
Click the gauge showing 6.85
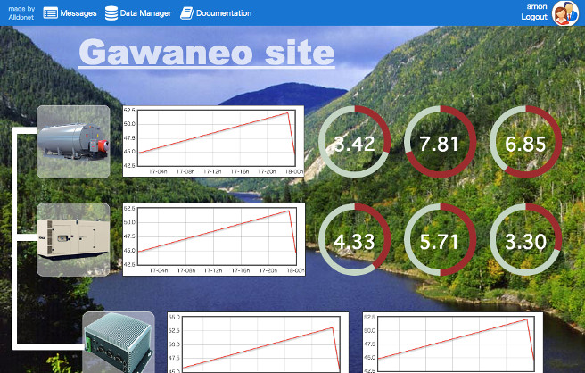[x=525, y=142]
